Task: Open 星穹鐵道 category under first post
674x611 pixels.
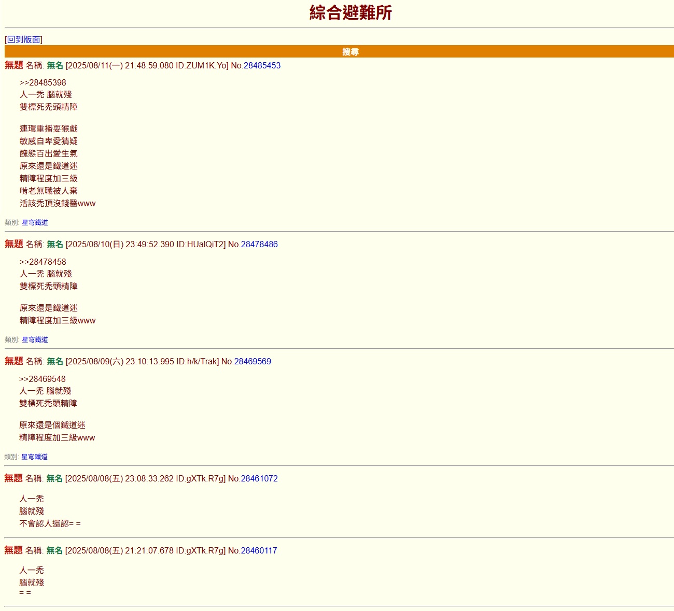Action: coord(35,222)
